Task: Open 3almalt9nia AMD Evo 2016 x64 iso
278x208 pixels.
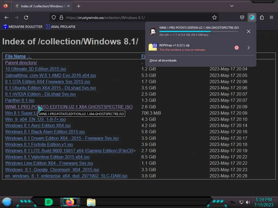Action: point(50,75)
